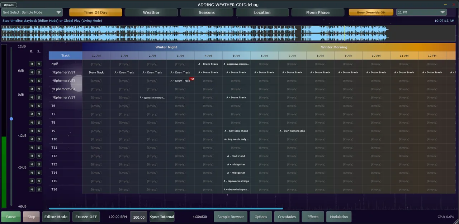Mute track T12
This screenshot has height=224, width=459.
point(32,156)
